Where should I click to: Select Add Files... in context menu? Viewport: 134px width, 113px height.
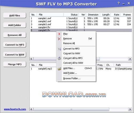click(76, 68)
